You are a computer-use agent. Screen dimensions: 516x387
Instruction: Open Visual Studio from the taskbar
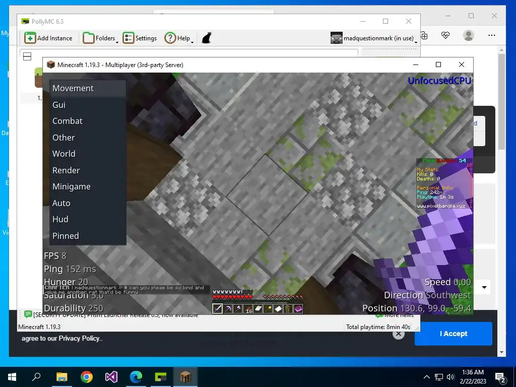point(111,377)
